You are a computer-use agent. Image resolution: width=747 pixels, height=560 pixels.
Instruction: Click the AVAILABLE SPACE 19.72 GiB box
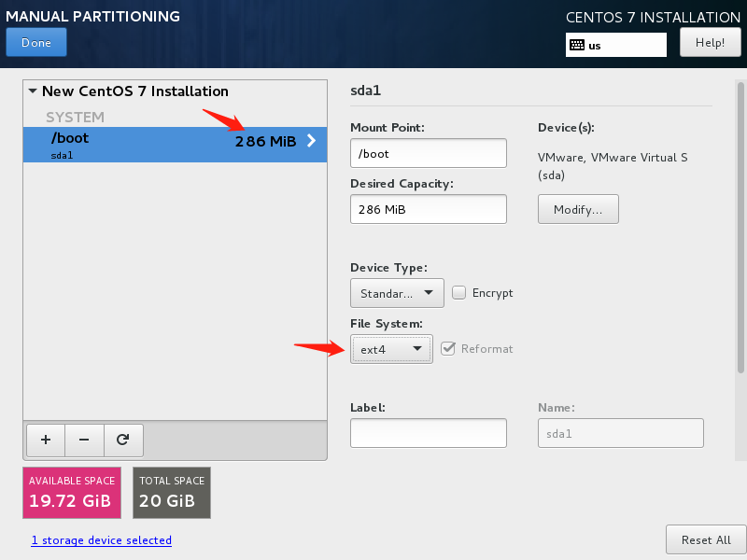point(72,493)
